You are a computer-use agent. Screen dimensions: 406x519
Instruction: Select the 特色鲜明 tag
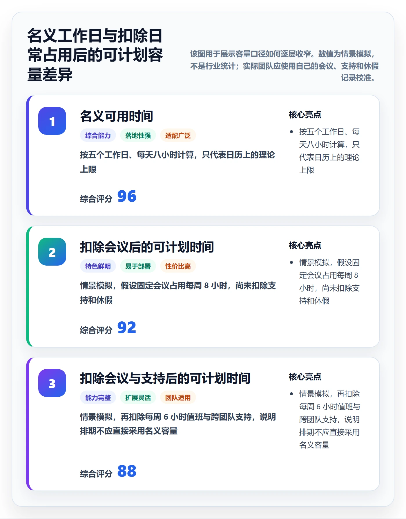tap(98, 266)
